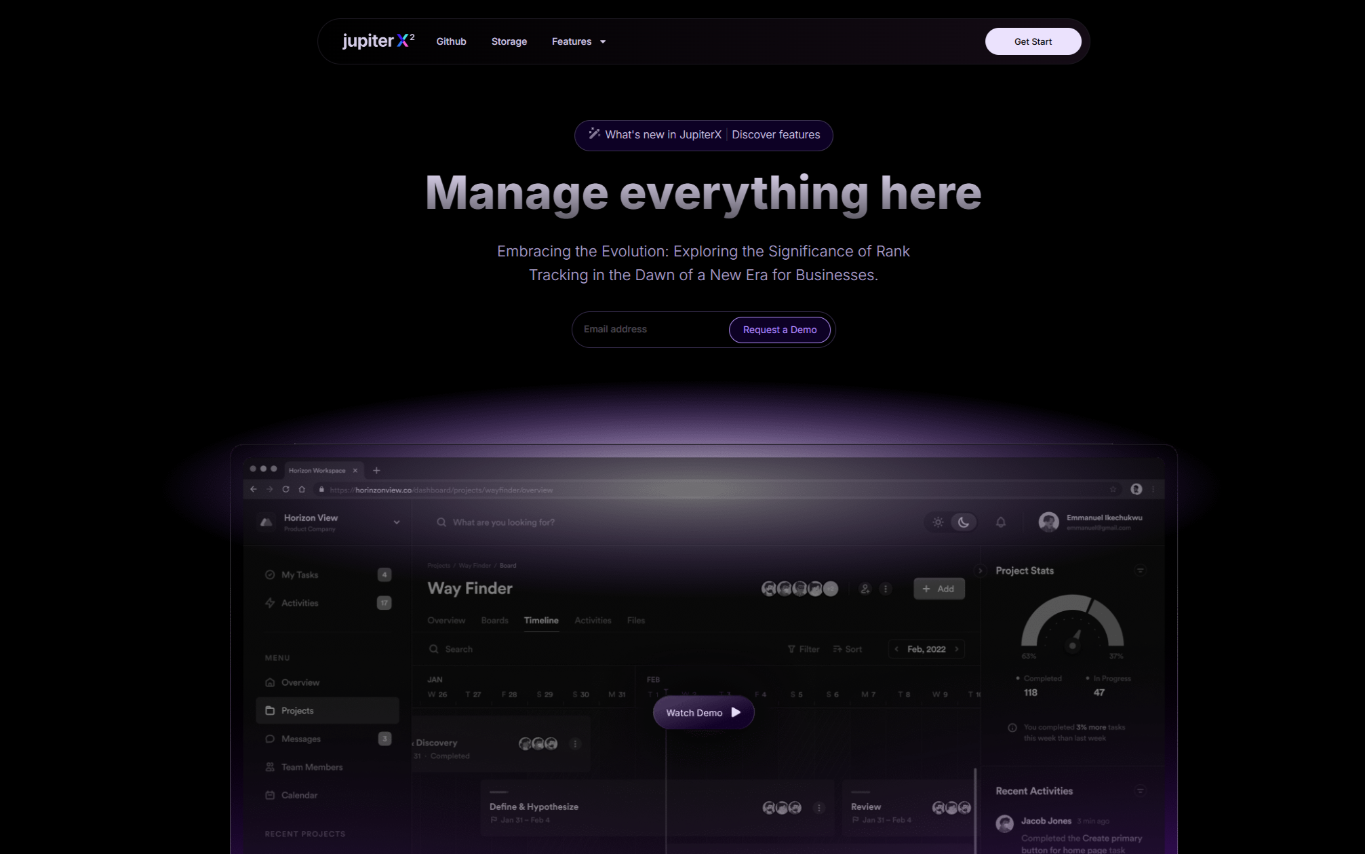Switch to the light mode sun toggle
The width and height of the screenshot is (1365, 854).
[x=938, y=522]
